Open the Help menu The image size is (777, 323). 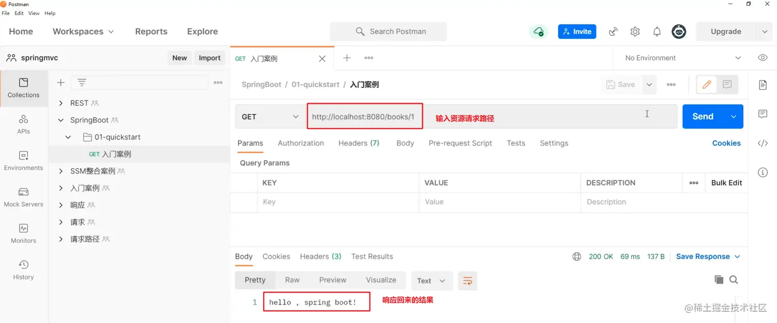50,13
